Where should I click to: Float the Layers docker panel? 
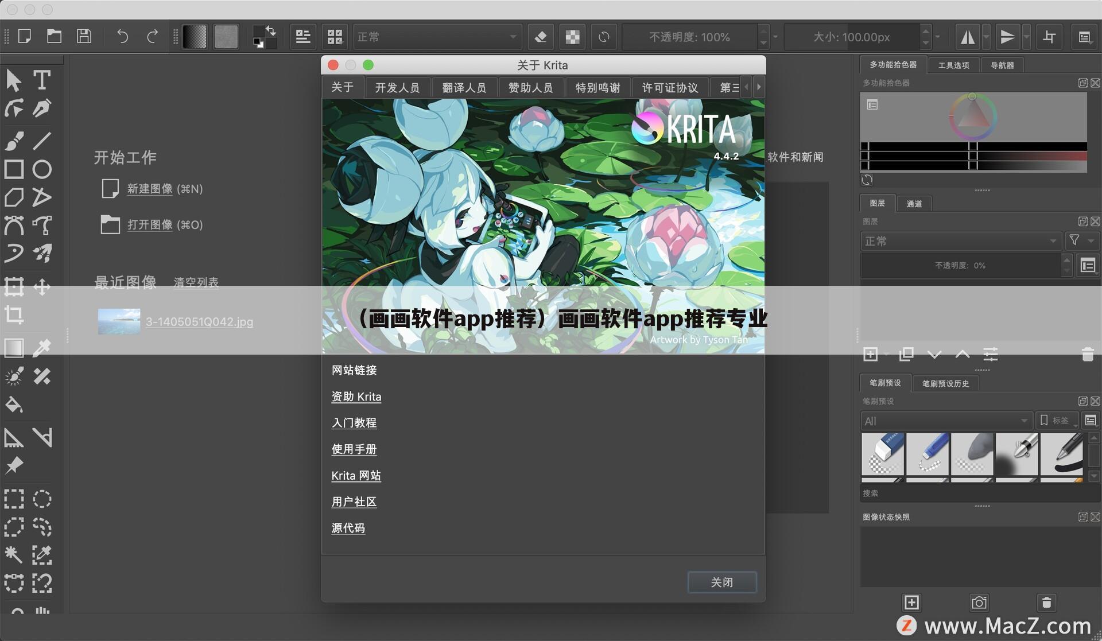point(1083,221)
